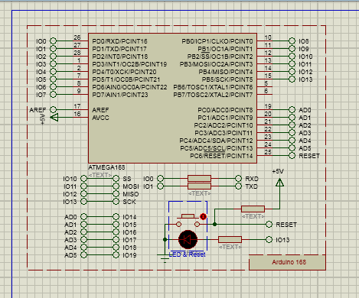Select the resistor connected to RXD
This screenshot has width=359, height=298.
[x=199, y=178]
